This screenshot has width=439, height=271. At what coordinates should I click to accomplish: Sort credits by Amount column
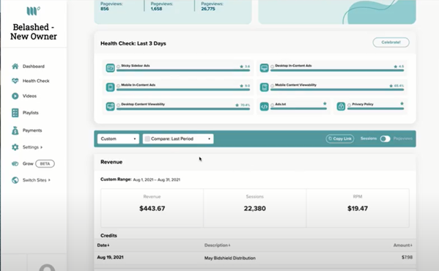(402, 245)
